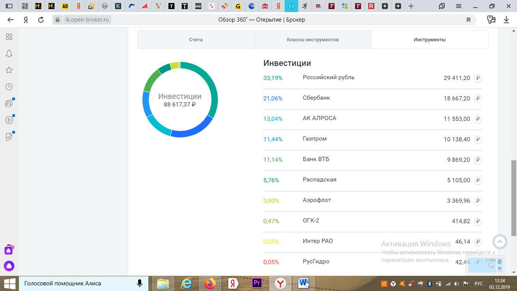
Task: Click ruble icon in ОГК-2 row
Action: [x=477, y=222]
